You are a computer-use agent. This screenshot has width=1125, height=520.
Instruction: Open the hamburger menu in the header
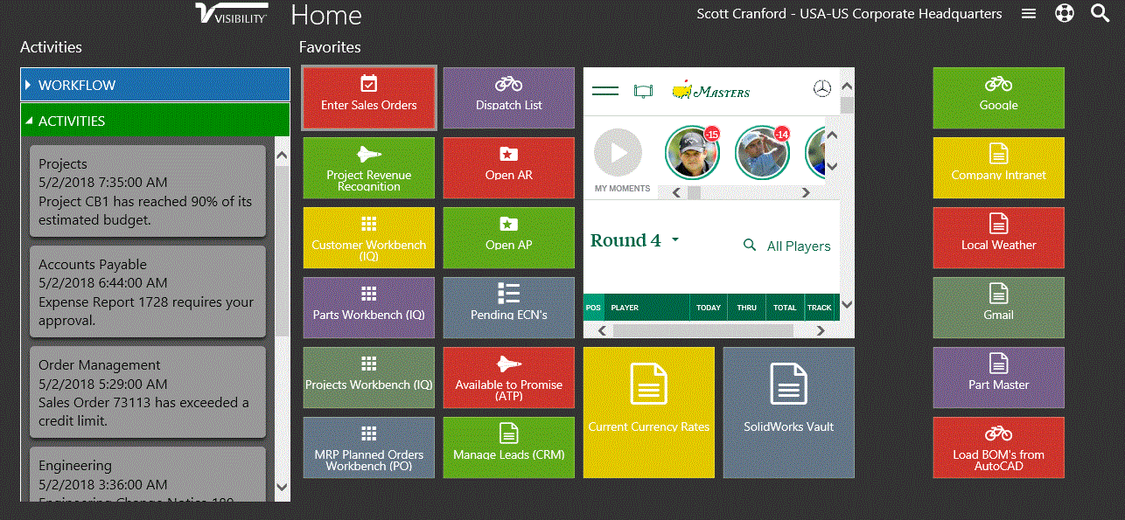[x=1029, y=14]
